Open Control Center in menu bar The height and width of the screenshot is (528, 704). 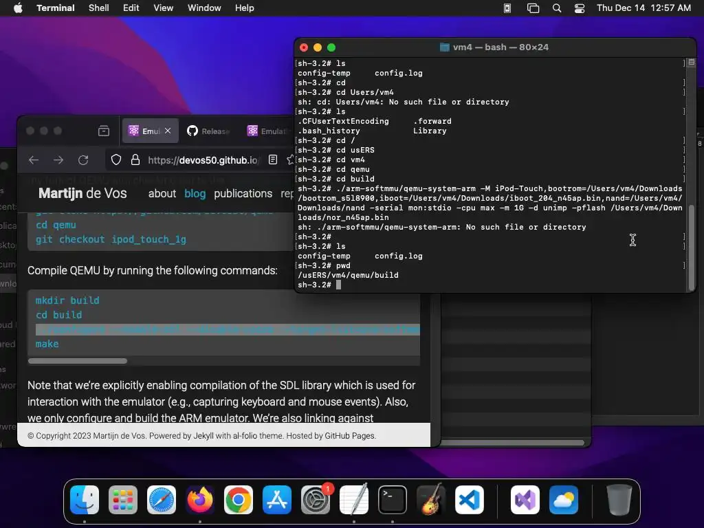580,8
